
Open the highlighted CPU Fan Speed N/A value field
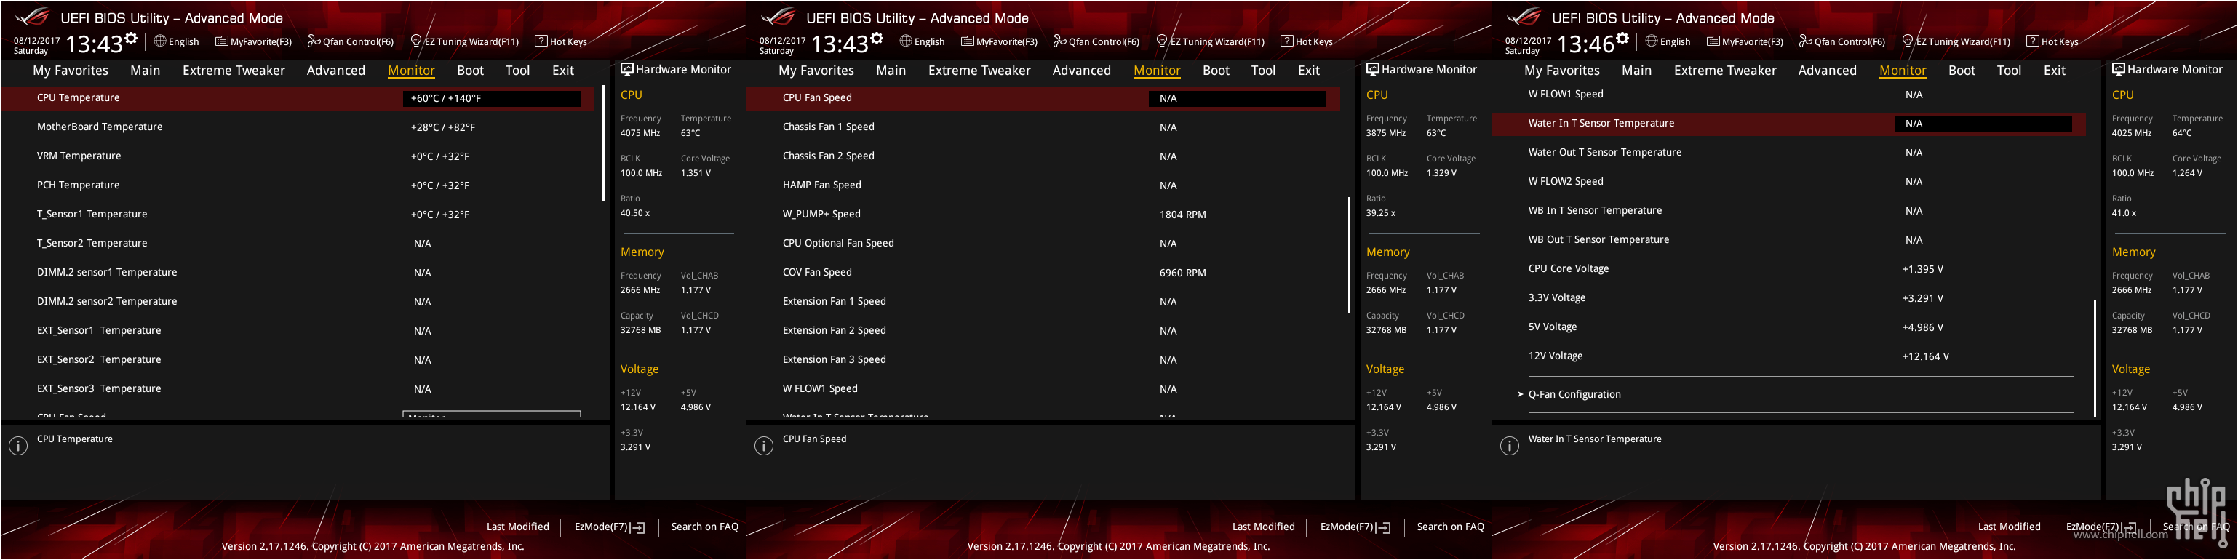(1237, 98)
